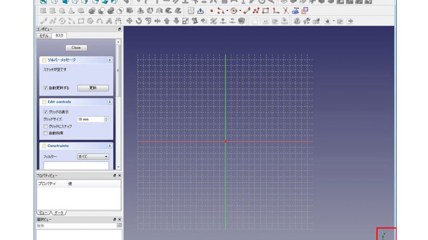Click the external geometry tool icon
Image resolution: width=428 pixels, height=240 pixels.
pos(295,11)
